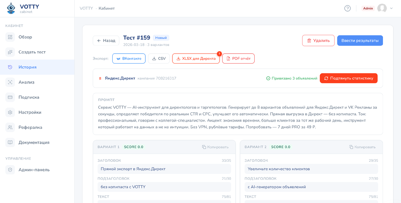Click the green check icon near Привязано
Viewport: 401px width, 203px height.
pyautogui.click(x=268, y=79)
